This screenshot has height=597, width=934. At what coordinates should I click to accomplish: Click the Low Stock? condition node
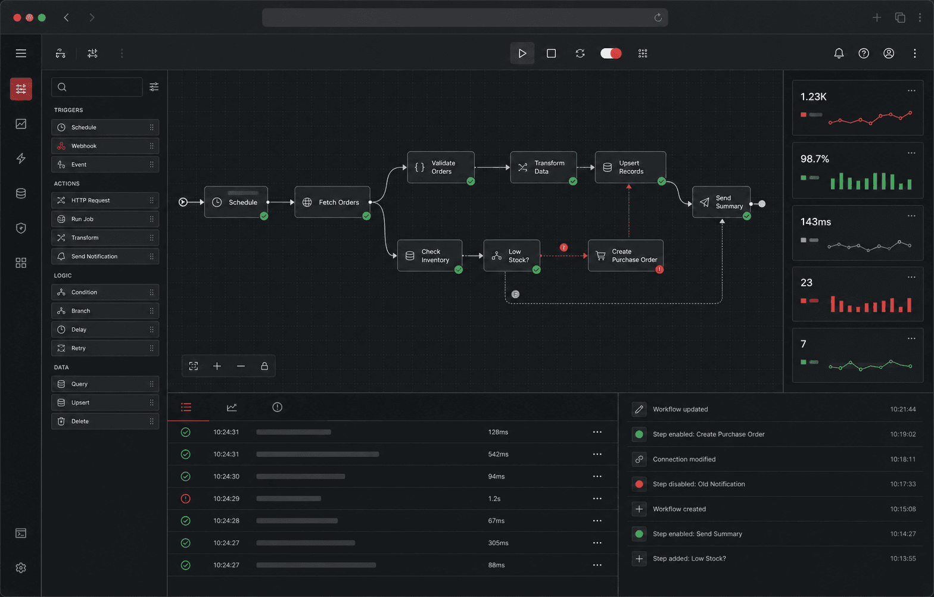pyautogui.click(x=512, y=256)
